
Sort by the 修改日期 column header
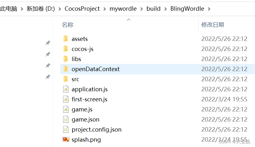[213, 25]
